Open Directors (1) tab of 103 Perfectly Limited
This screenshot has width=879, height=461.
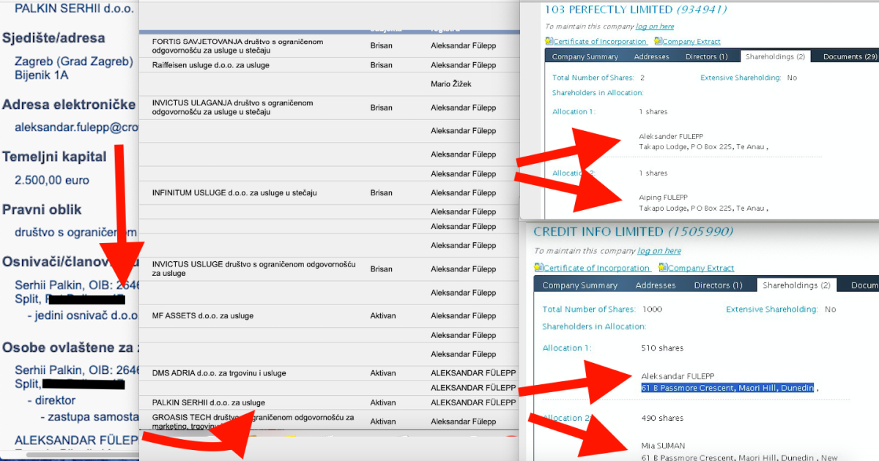pos(706,56)
